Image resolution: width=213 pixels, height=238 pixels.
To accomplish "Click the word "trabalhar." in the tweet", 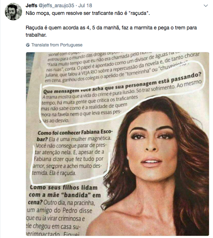I will point(36,35).
